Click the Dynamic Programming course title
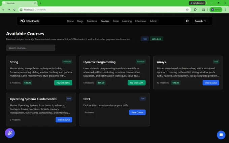229x143 pixels. point(99,62)
